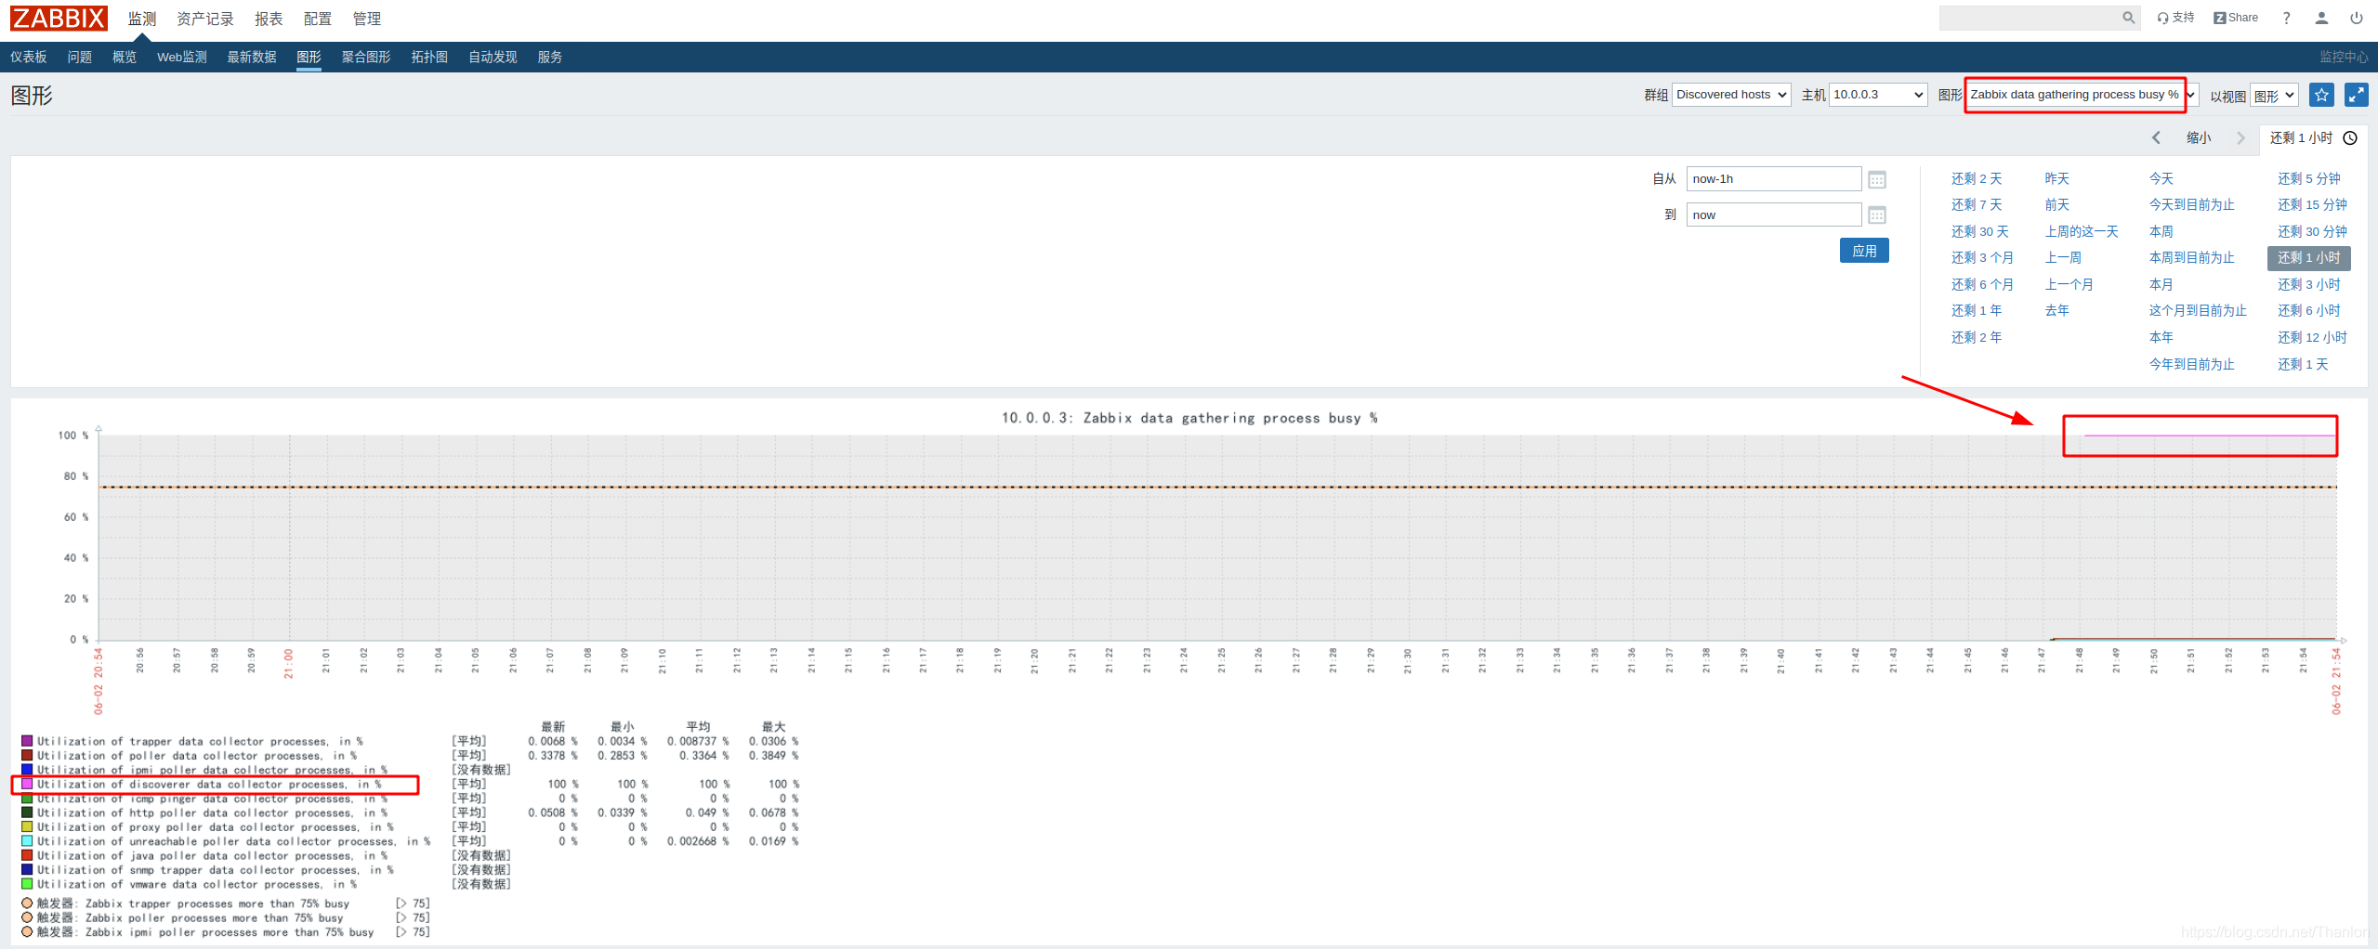
Task: Open the Monitoring main menu
Action: [142, 19]
